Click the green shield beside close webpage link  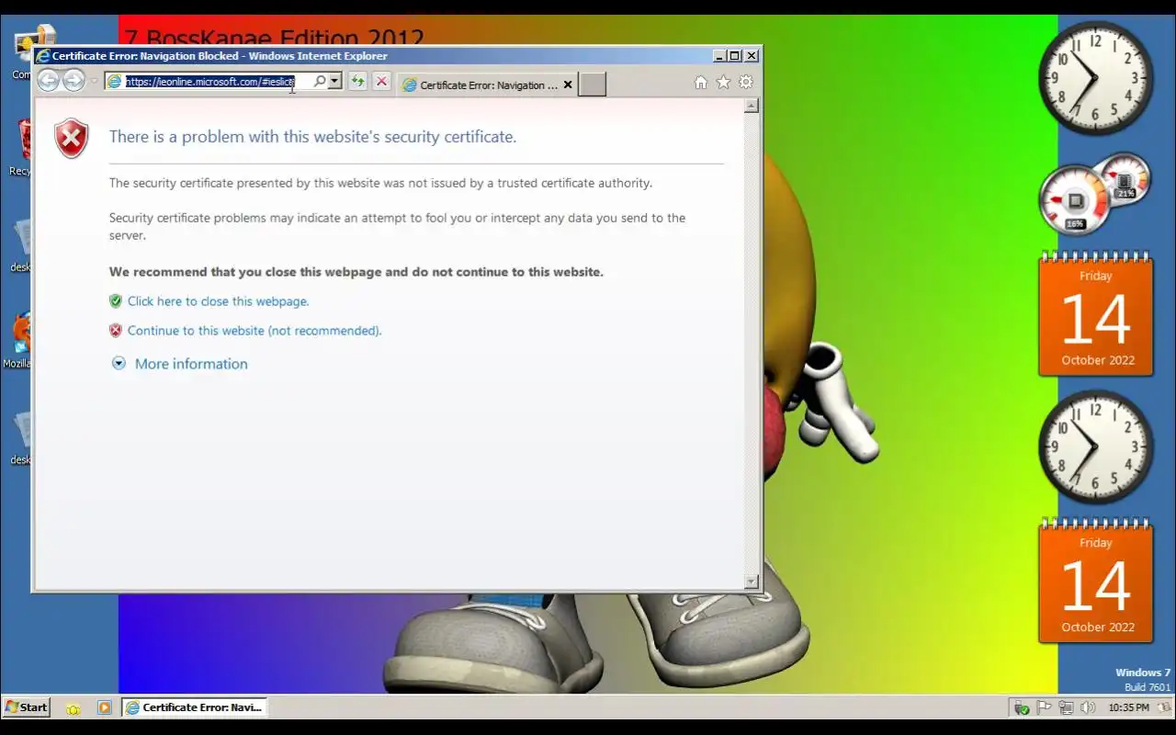(116, 301)
